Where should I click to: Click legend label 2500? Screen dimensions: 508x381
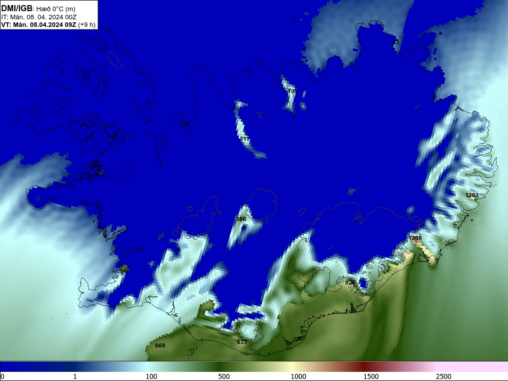click(x=443, y=376)
